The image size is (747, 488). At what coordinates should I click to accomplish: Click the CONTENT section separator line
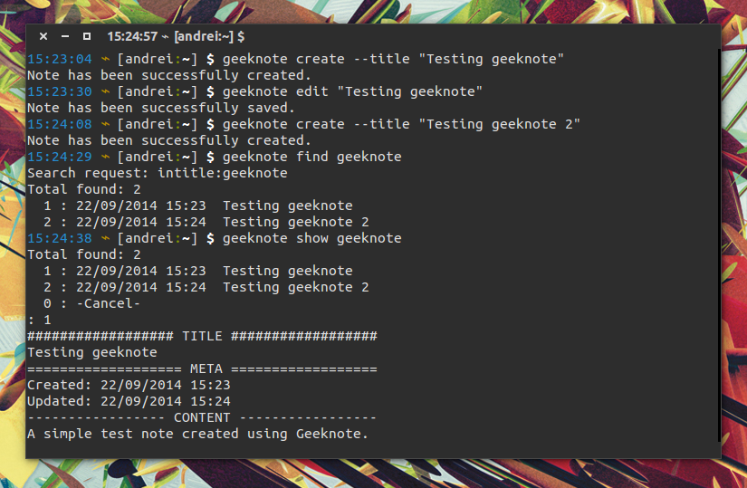click(x=202, y=418)
